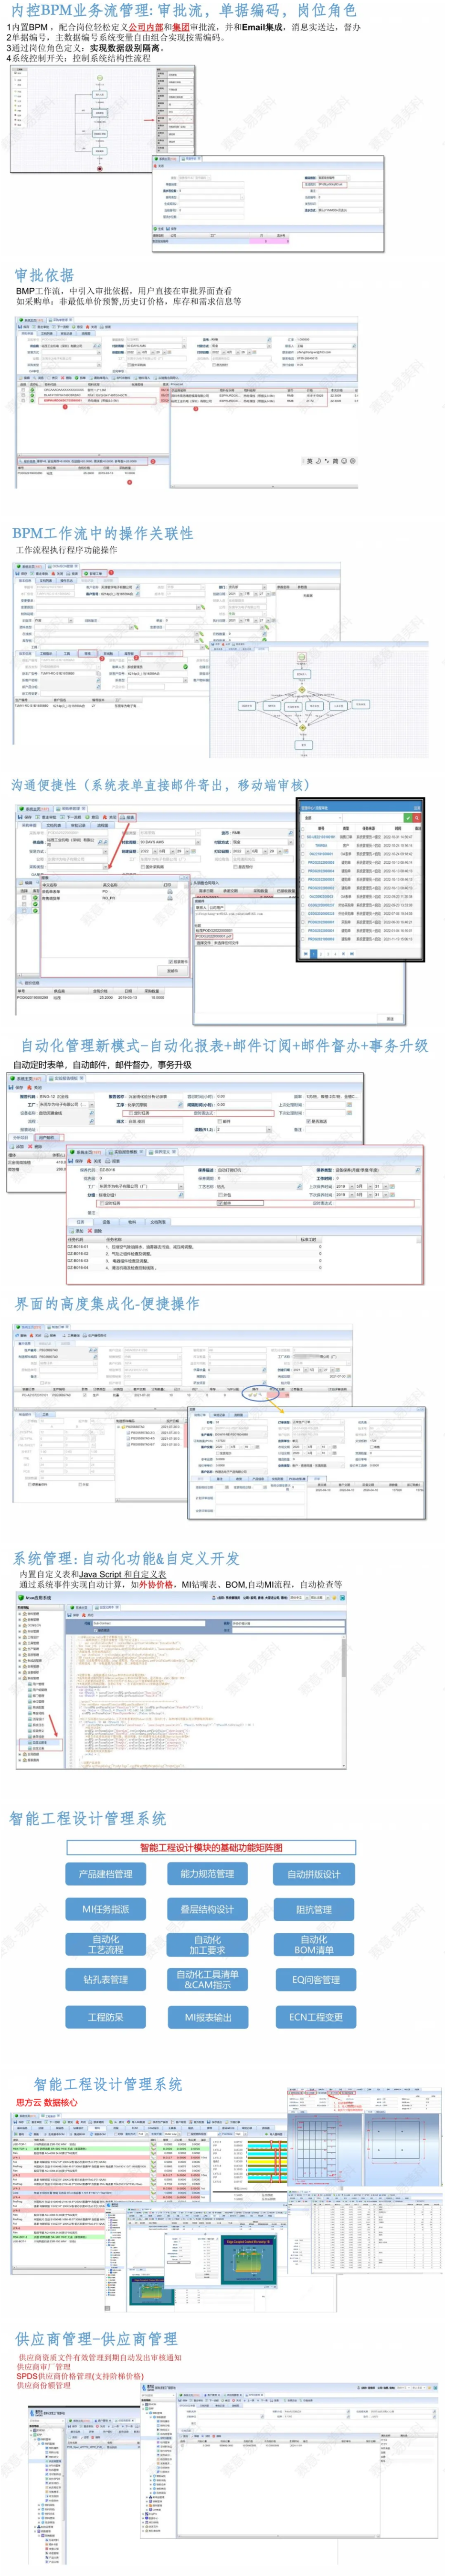
Task: Click the red search icon in mobile approval panel
Action: click(417, 818)
